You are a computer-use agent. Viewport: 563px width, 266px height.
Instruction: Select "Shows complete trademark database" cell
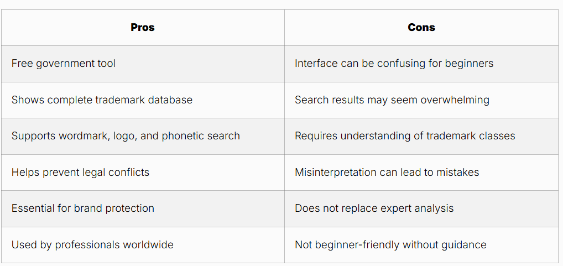tap(102, 100)
